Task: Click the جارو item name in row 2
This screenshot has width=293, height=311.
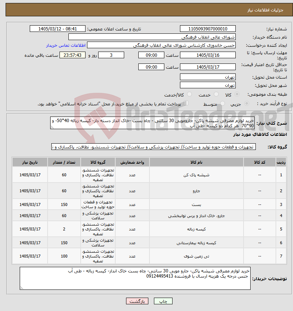Action: point(196,191)
